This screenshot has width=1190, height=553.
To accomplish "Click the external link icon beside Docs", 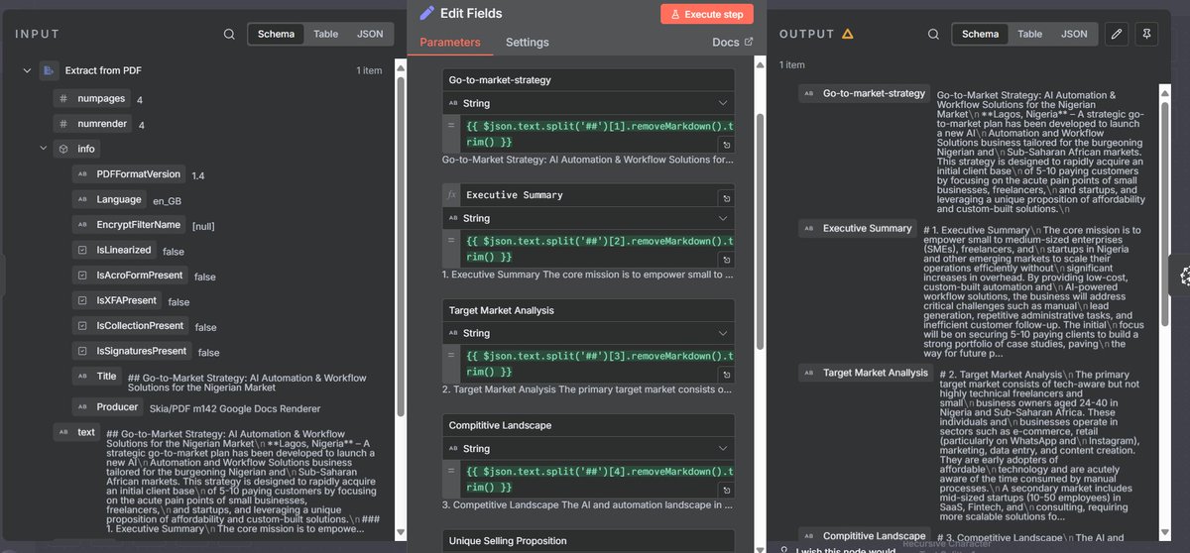I will pos(749,43).
